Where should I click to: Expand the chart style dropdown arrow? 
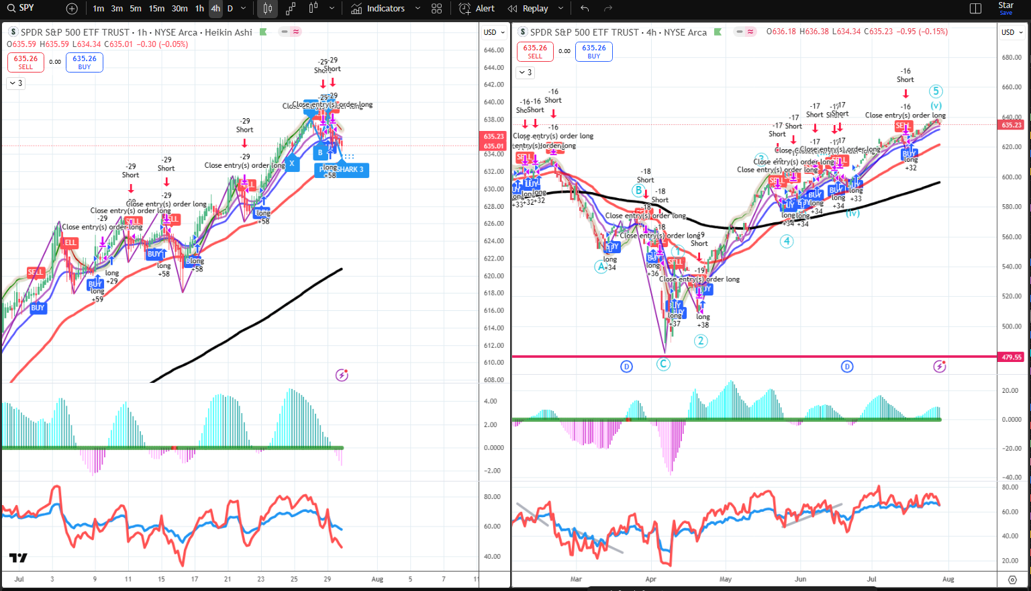click(332, 9)
